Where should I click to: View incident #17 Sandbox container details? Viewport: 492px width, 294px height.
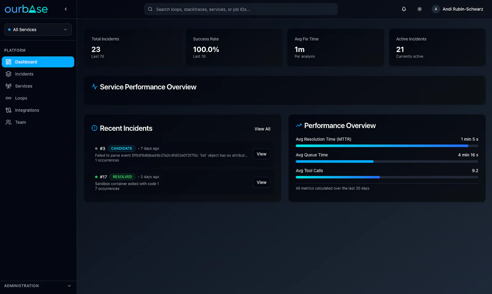point(261,182)
